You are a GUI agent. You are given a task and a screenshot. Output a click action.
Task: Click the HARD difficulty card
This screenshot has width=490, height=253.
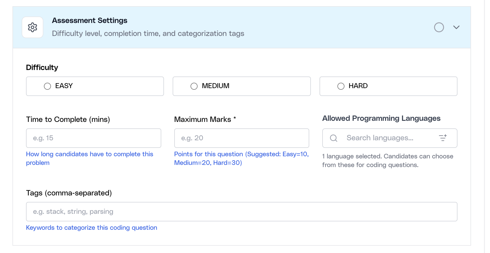click(388, 86)
